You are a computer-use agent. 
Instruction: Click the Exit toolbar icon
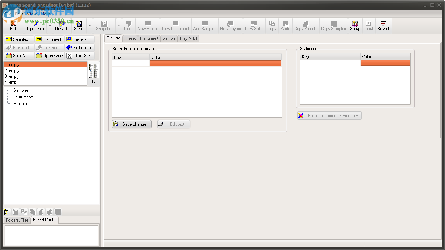coord(13,25)
